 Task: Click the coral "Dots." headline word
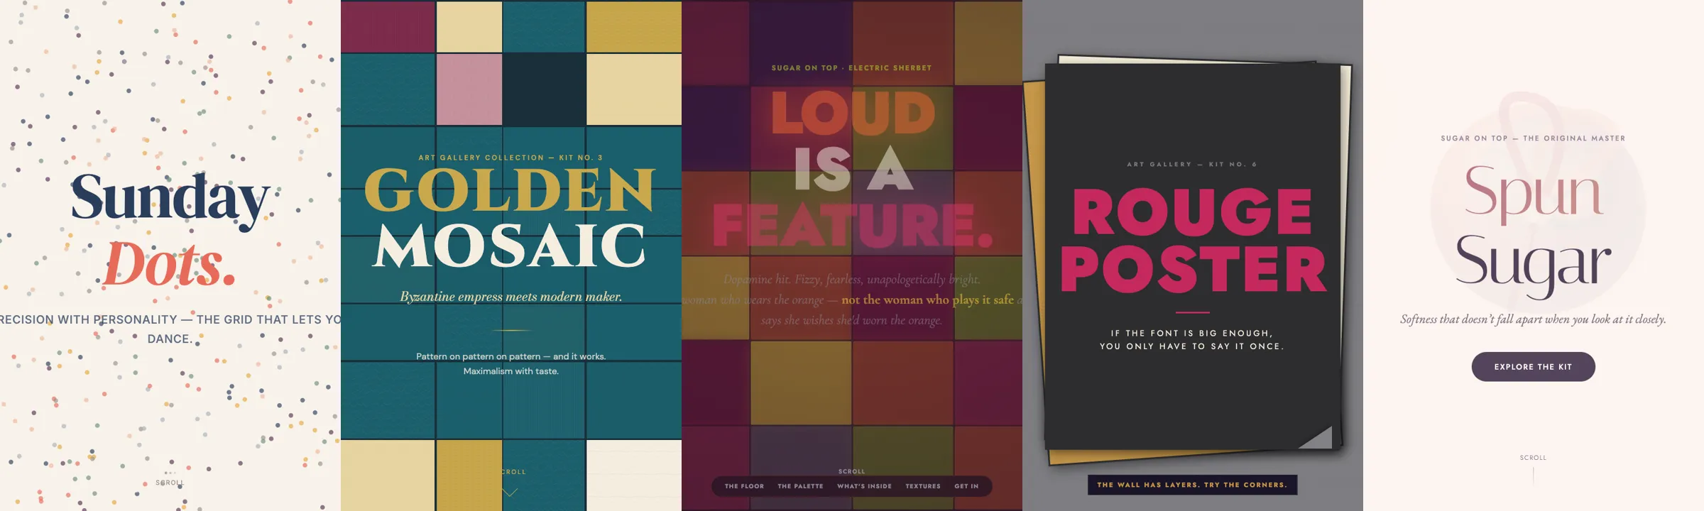tap(169, 265)
